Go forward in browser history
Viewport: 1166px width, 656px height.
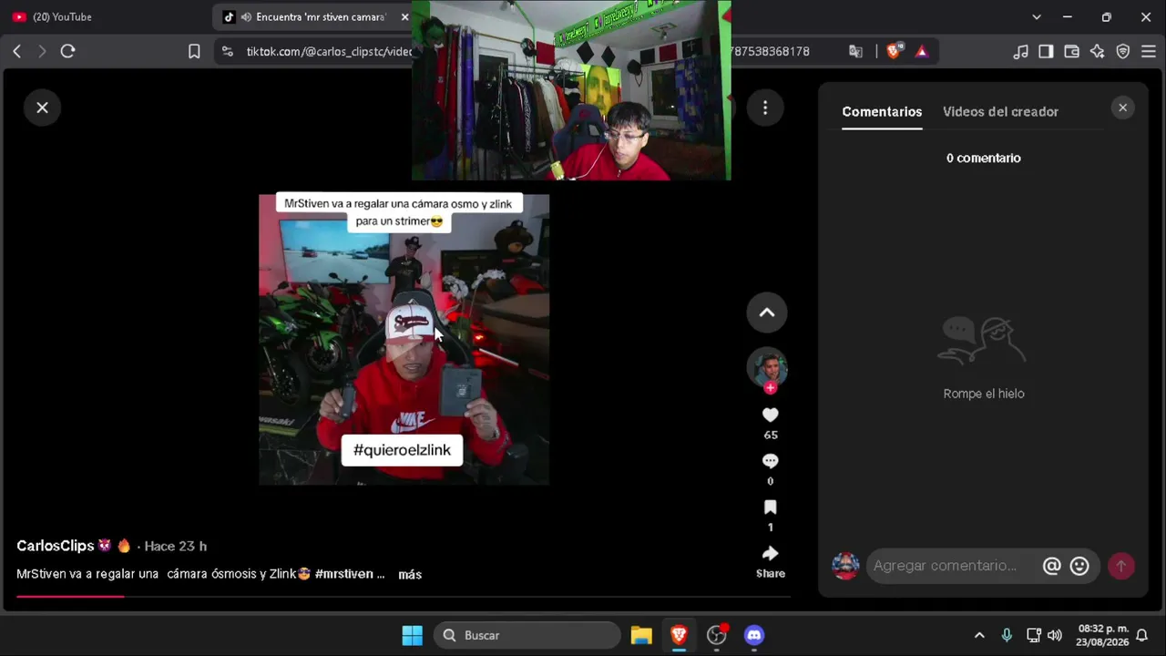(42, 51)
